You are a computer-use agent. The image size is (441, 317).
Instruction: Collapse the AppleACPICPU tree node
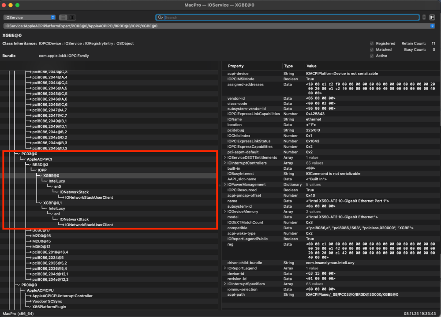24,291
